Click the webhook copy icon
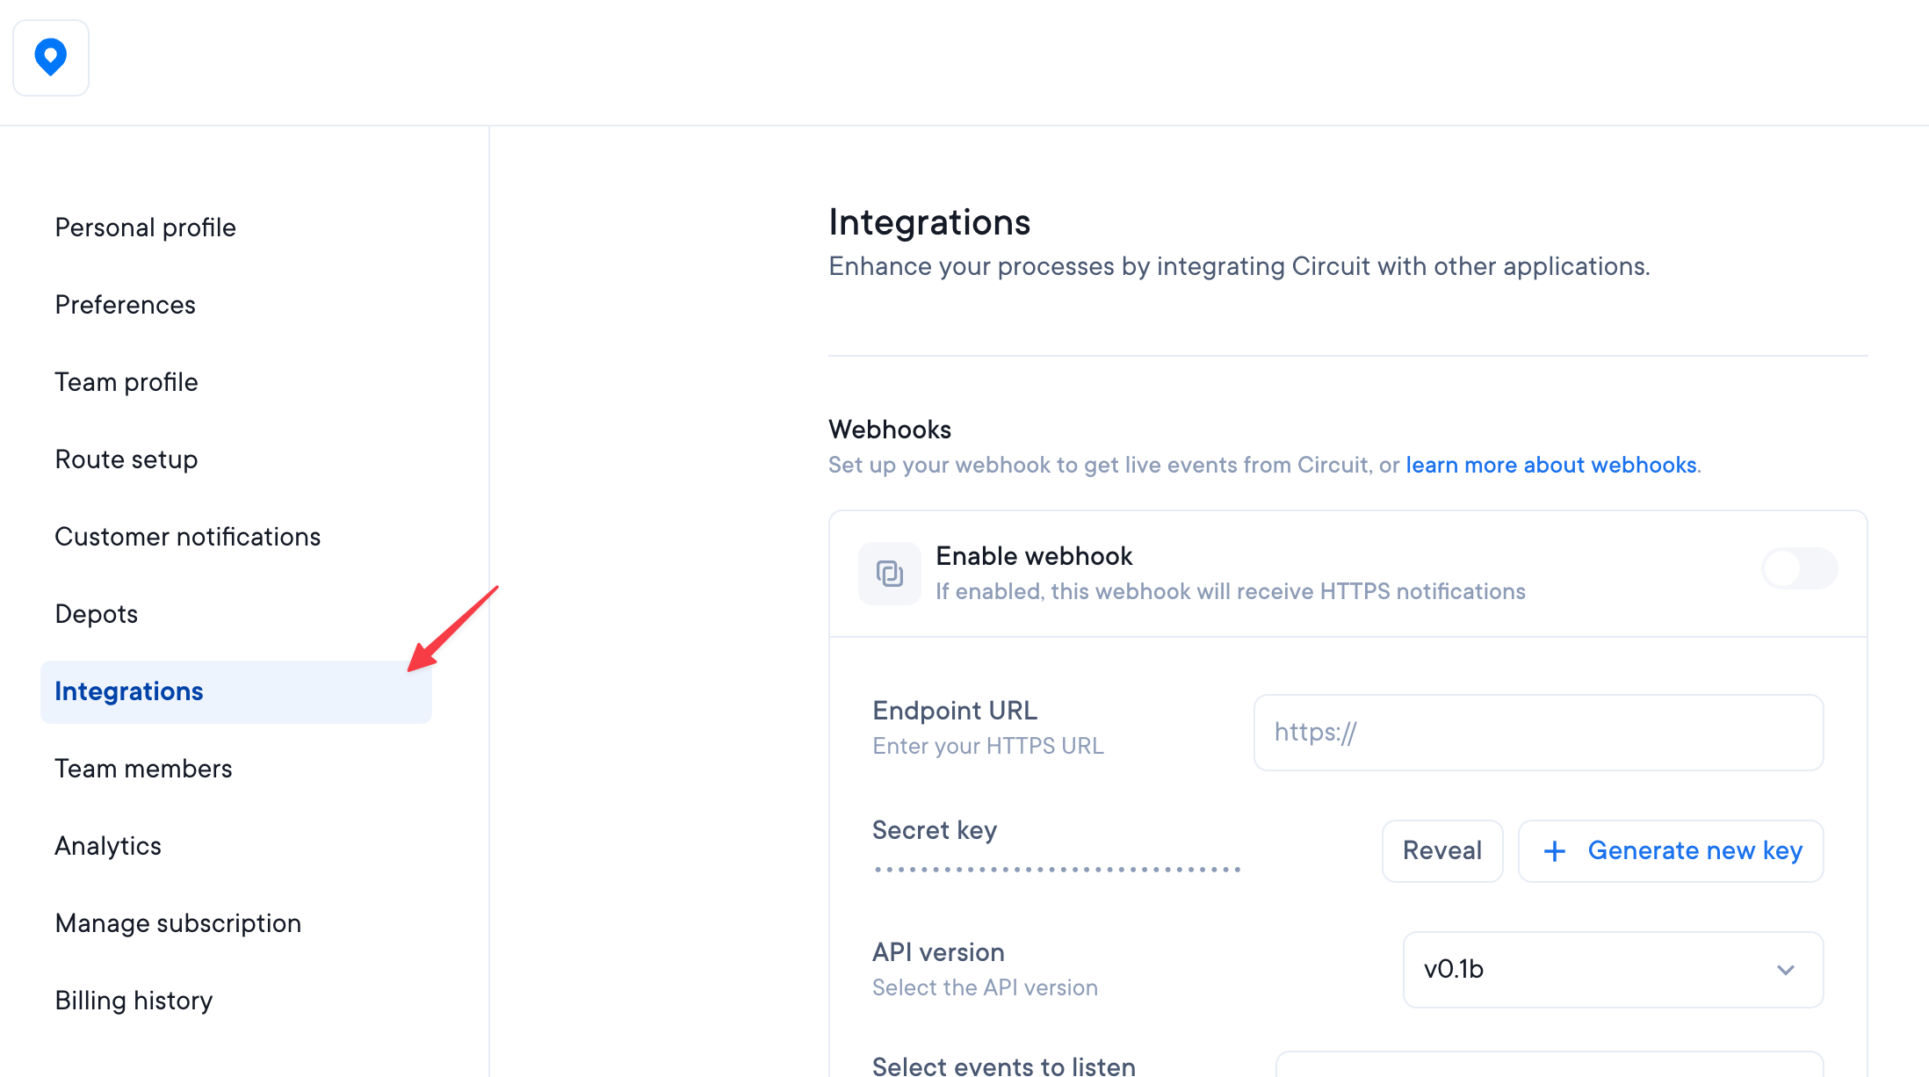1929x1077 pixels. tap(889, 574)
